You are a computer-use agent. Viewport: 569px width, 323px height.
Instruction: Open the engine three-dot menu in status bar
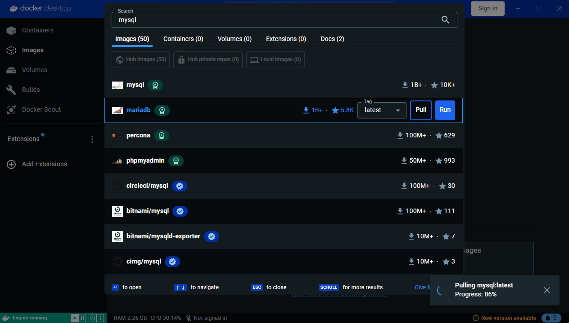click(x=100, y=318)
